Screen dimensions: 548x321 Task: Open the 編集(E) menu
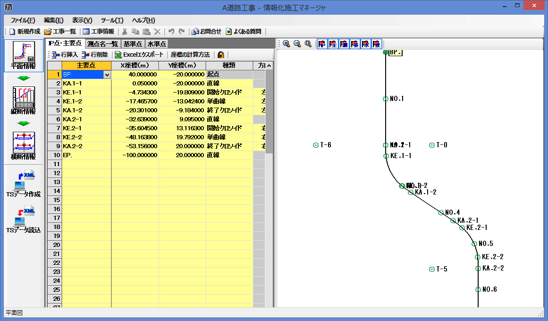[53, 20]
